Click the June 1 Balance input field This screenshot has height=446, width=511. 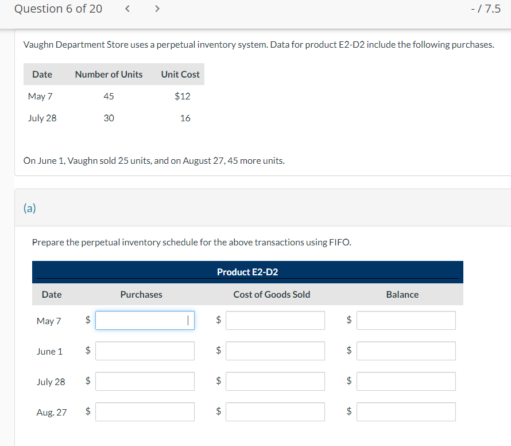pos(406,351)
